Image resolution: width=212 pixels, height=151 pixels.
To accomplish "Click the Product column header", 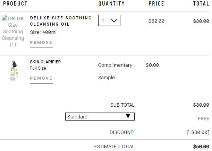I will pyautogui.click(x=15, y=3).
